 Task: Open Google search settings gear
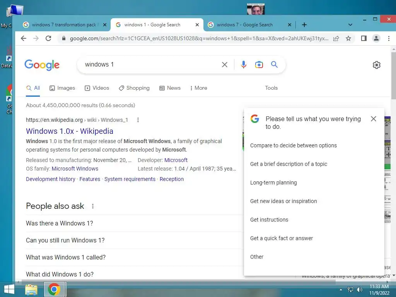[377, 65]
